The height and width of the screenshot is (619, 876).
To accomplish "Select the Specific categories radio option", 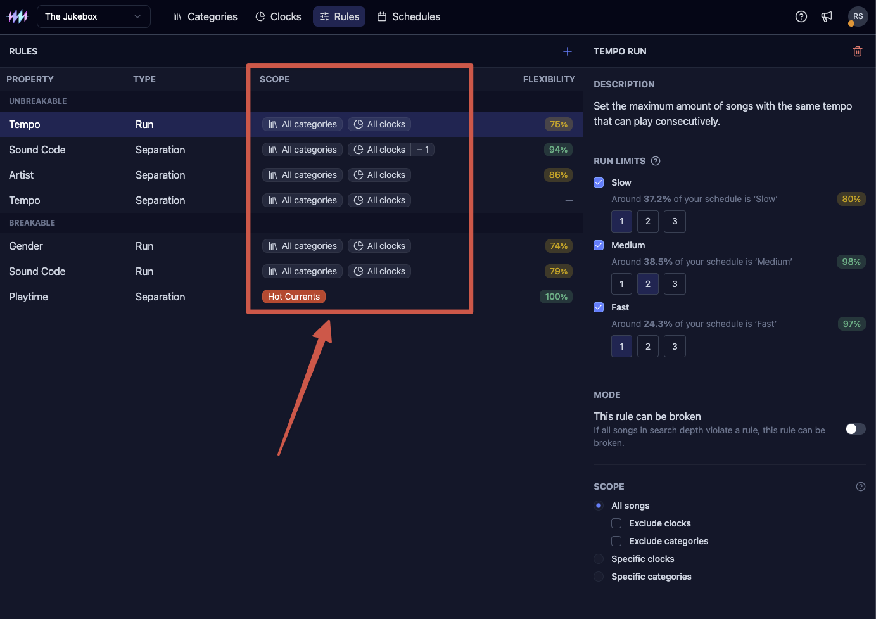I will click(599, 577).
